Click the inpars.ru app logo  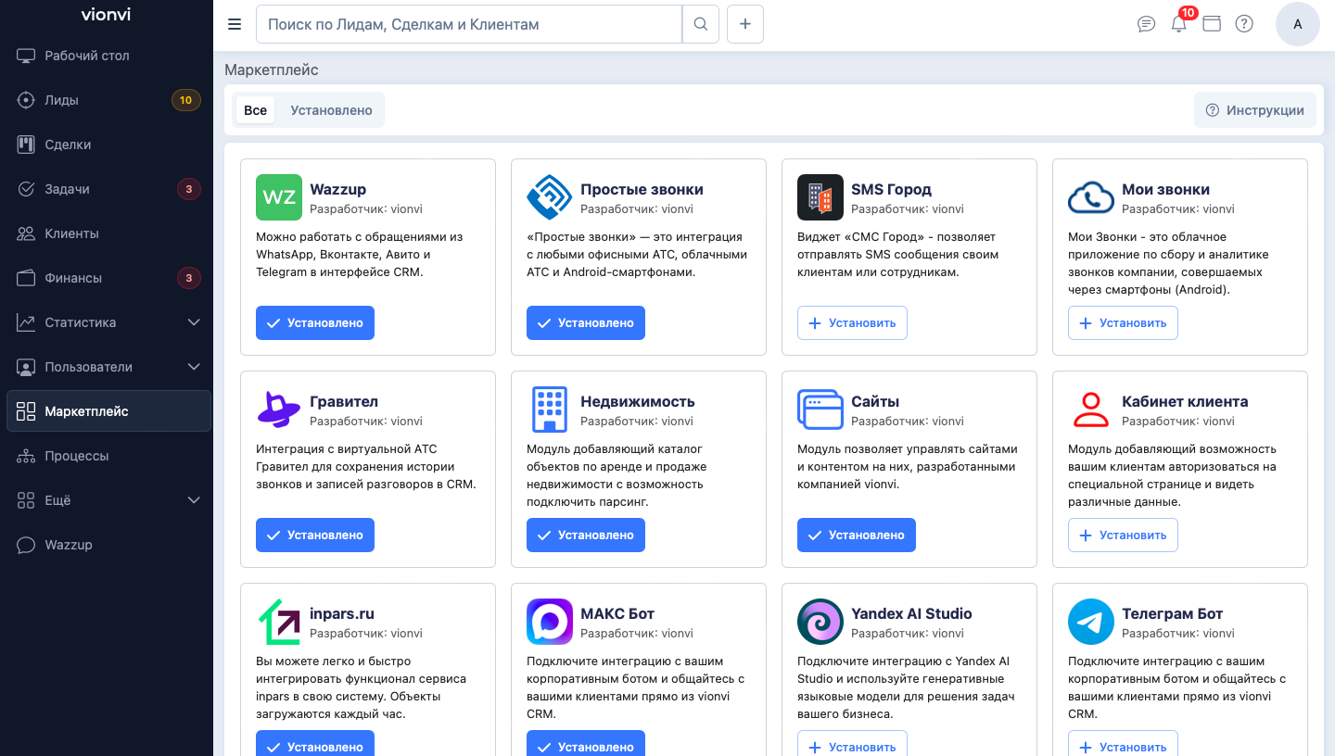pyautogui.click(x=279, y=622)
